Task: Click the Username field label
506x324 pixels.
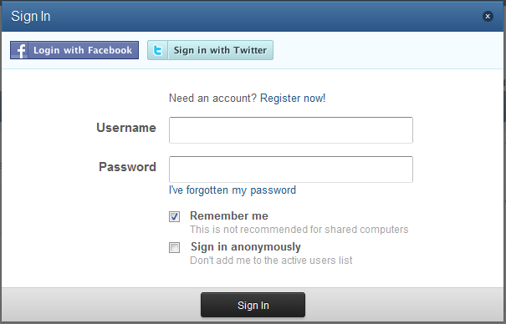Action: pyautogui.click(x=126, y=128)
